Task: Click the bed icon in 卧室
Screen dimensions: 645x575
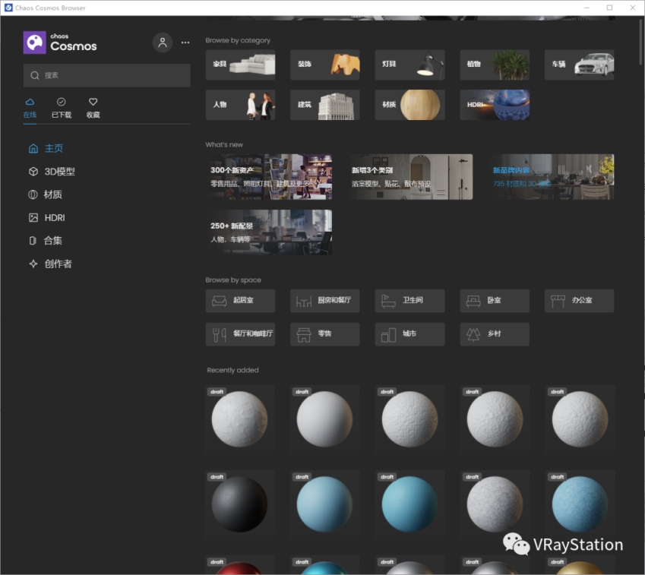Action: tap(473, 301)
